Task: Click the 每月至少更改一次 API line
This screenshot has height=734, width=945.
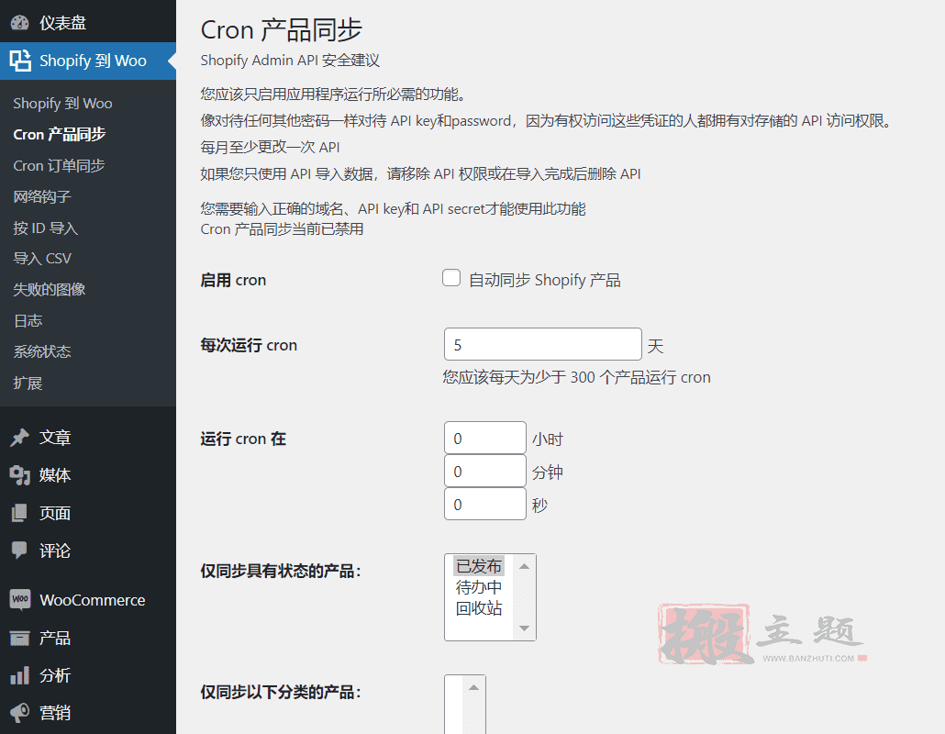Action: (270, 147)
